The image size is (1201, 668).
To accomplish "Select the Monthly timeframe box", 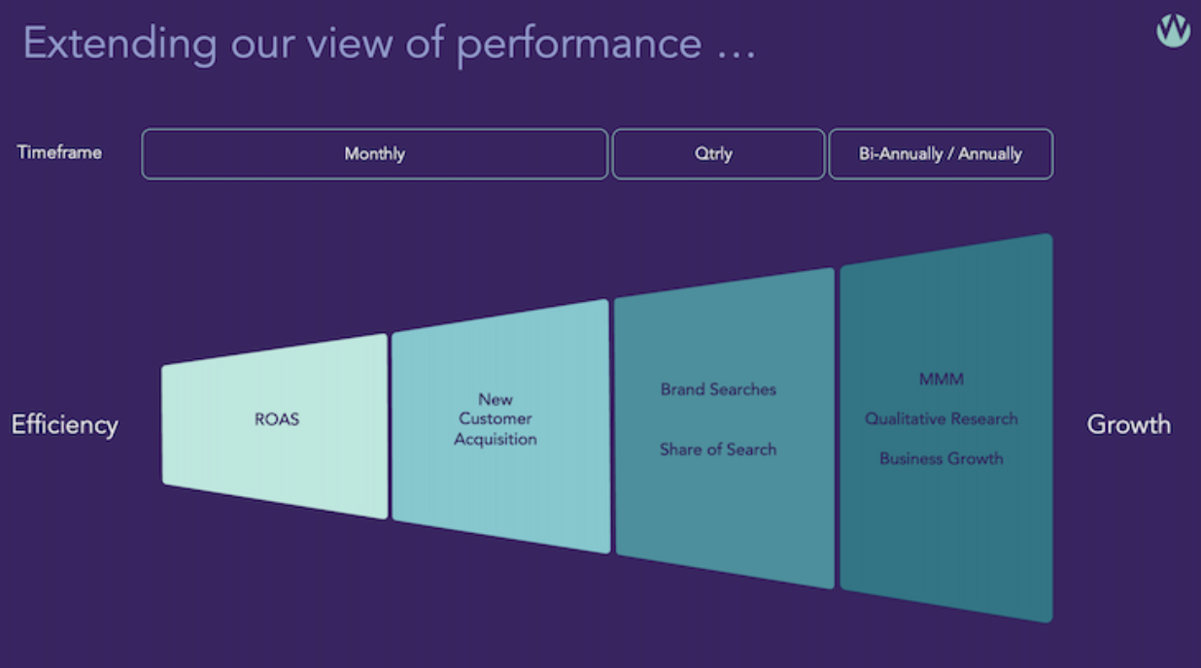I will [x=374, y=153].
